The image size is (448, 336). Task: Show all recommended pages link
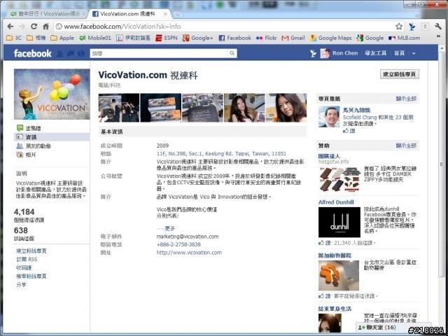point(406,99)
